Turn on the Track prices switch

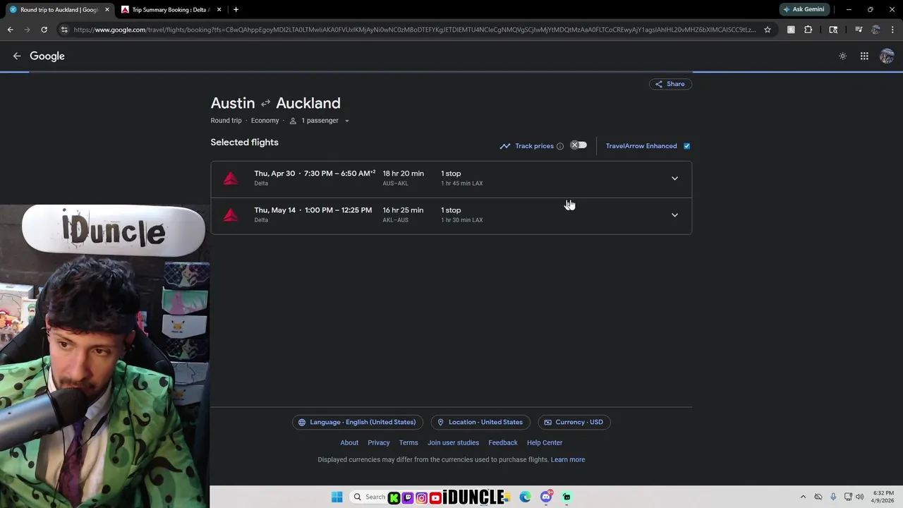point(578,145)
